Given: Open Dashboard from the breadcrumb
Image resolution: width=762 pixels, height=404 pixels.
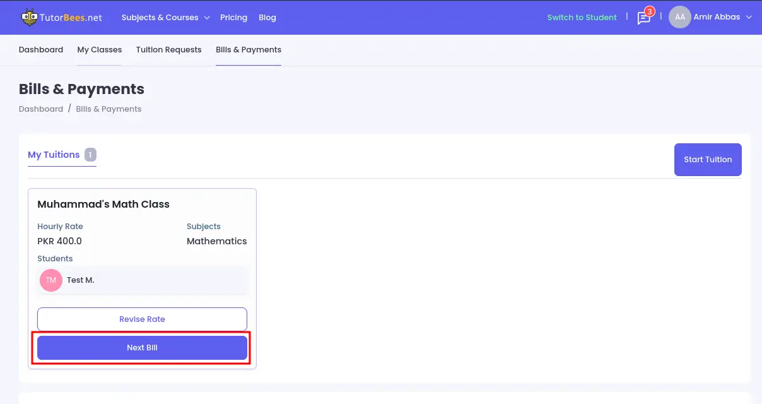Looking at the screenshot, I should click(x=40, y=109).
